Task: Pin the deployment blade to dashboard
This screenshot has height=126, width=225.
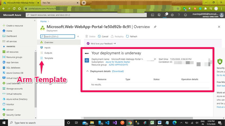Action: 155,27
